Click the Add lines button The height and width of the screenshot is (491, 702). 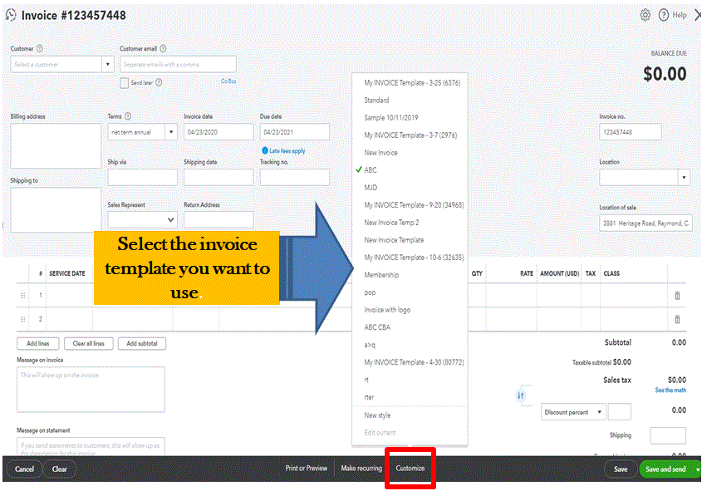coord(38,343)
